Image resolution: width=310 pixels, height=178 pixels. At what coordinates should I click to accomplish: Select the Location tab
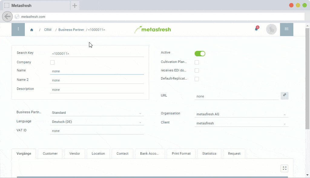click(x=98, y=154)
